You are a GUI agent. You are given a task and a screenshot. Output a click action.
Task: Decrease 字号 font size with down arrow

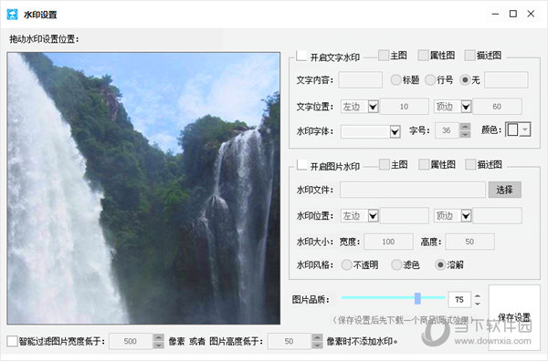(x=465, y=134)
